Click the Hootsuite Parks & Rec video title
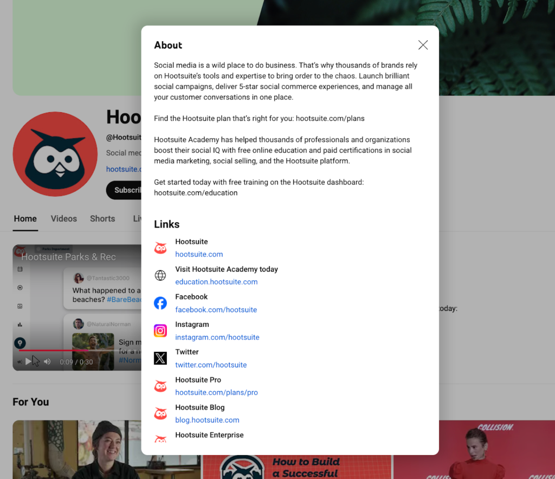555x479 pixels. [x=68, y=257]
